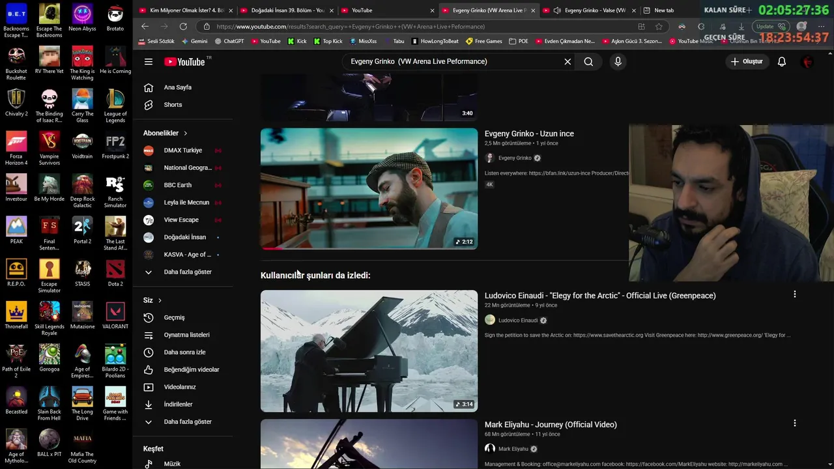This screenshot has width=834, height=469.
Task: Open the YouTube hamburger guide menu
Action: (x=149, y=61)
